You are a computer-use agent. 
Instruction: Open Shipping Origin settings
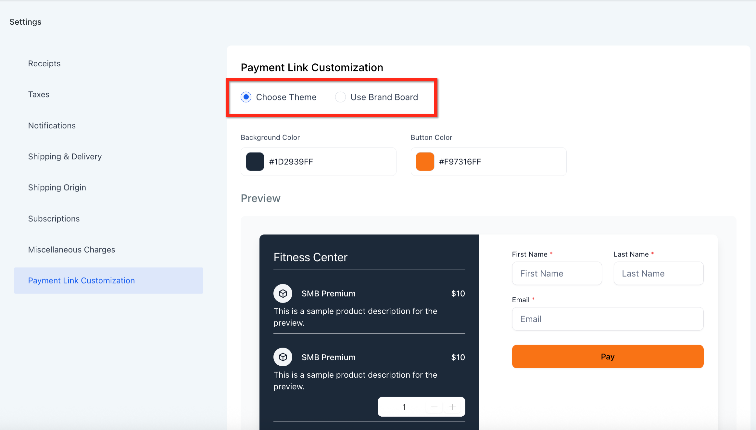57,188
